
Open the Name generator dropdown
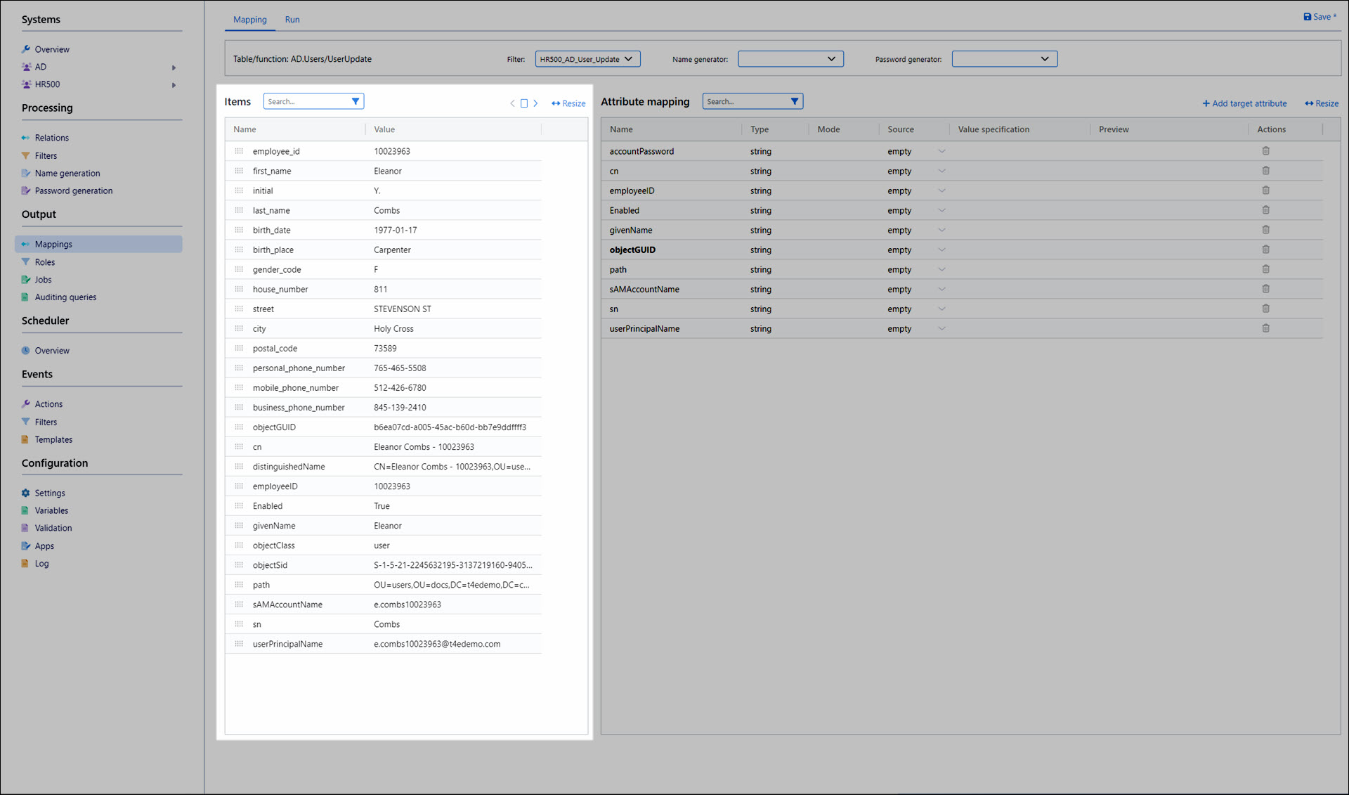[x=790, y=59]
